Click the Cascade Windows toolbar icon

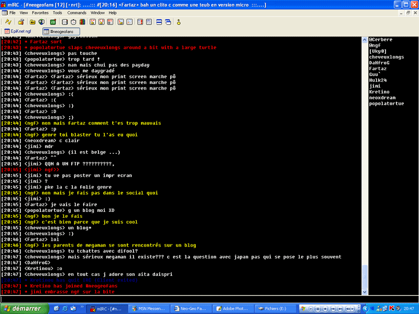pos(168,22)
